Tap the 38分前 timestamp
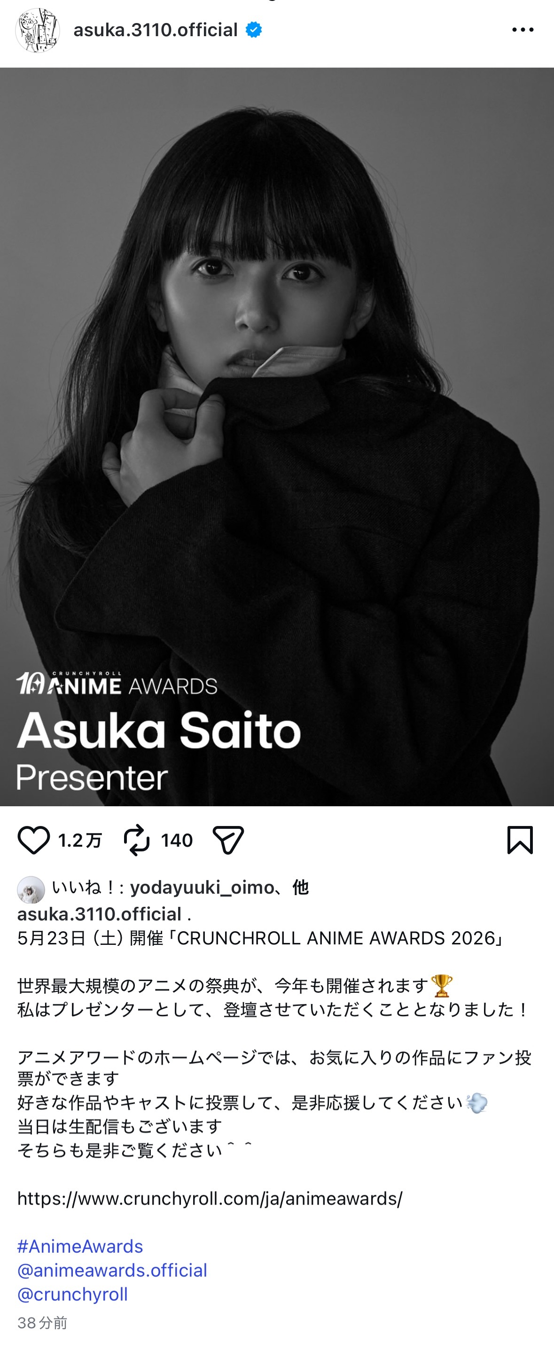This screenshot has width=554, height=1348. [42, 1323]
